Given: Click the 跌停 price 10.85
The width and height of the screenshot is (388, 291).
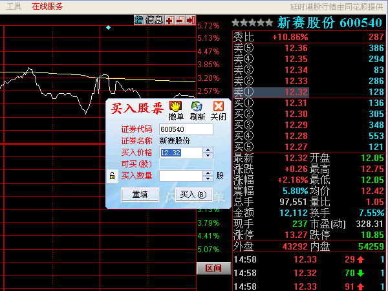Looking at the screenshot, I should 372,235.
